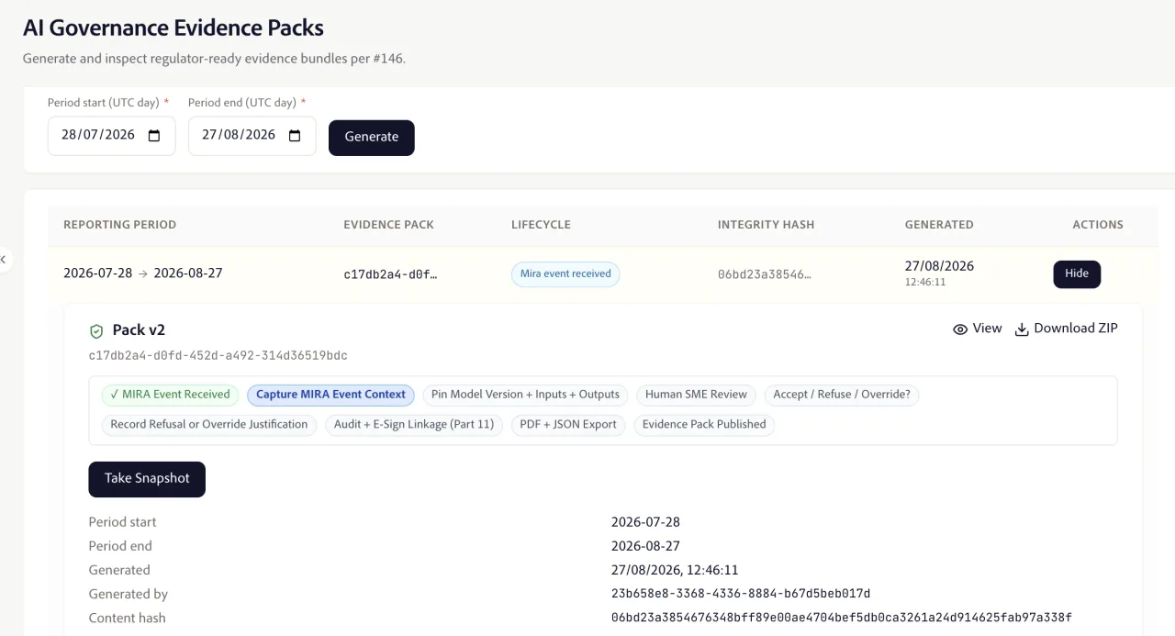Expand the collapsed sidebar chevron
The image size is (1175, 636).
tap(4, 260)
